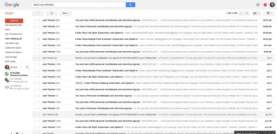Viewport: 277px width, 134px height.
Task: Select the Joel Therien (19) message checkbox
Action: [35, 115]
